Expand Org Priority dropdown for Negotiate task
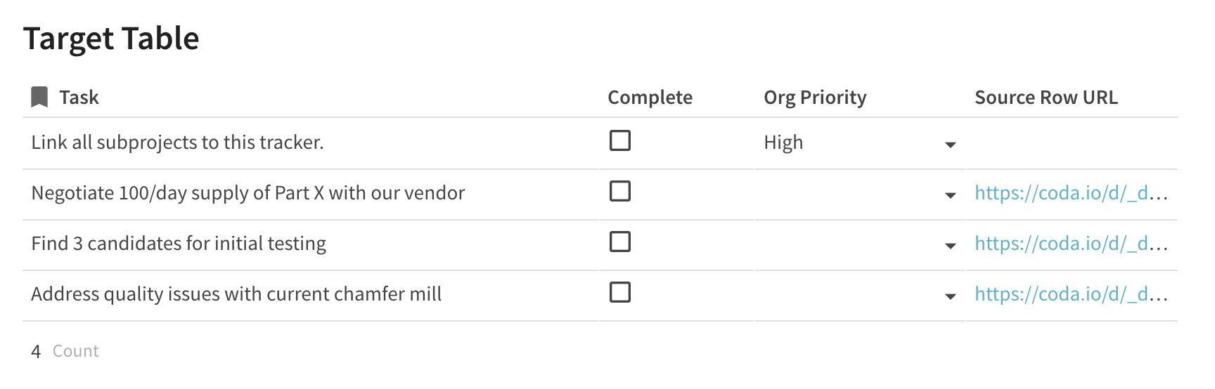The height and width of the screenshot is (389, 1215). tap(950, 195)
